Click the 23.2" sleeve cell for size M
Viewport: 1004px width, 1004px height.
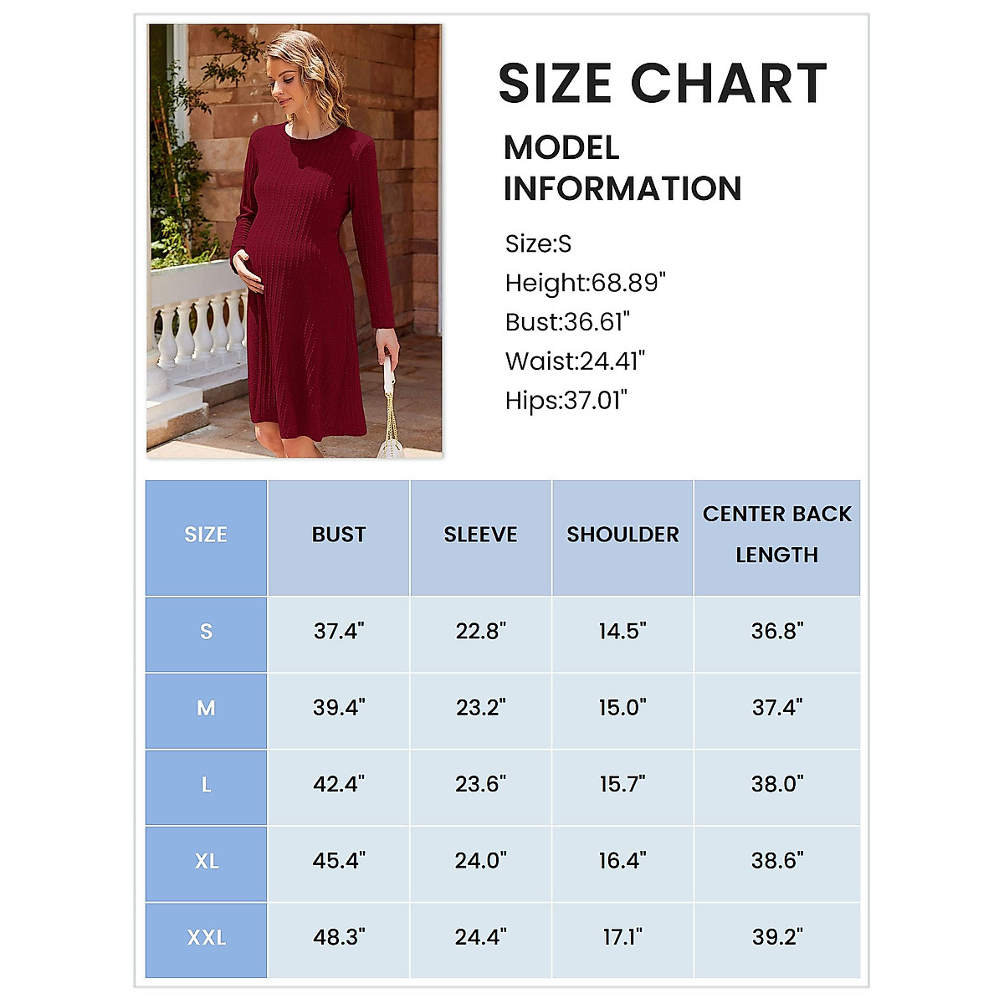click(x=480, y=709)
